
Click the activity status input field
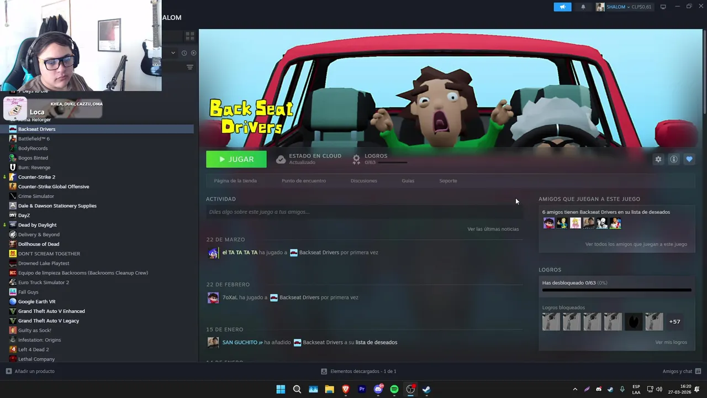365,212
